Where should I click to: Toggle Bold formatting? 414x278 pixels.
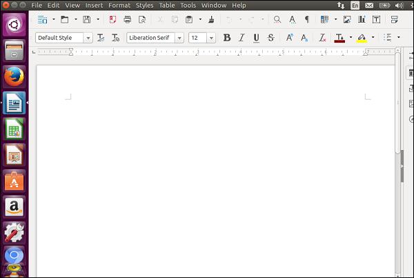[x=226, y=38]
